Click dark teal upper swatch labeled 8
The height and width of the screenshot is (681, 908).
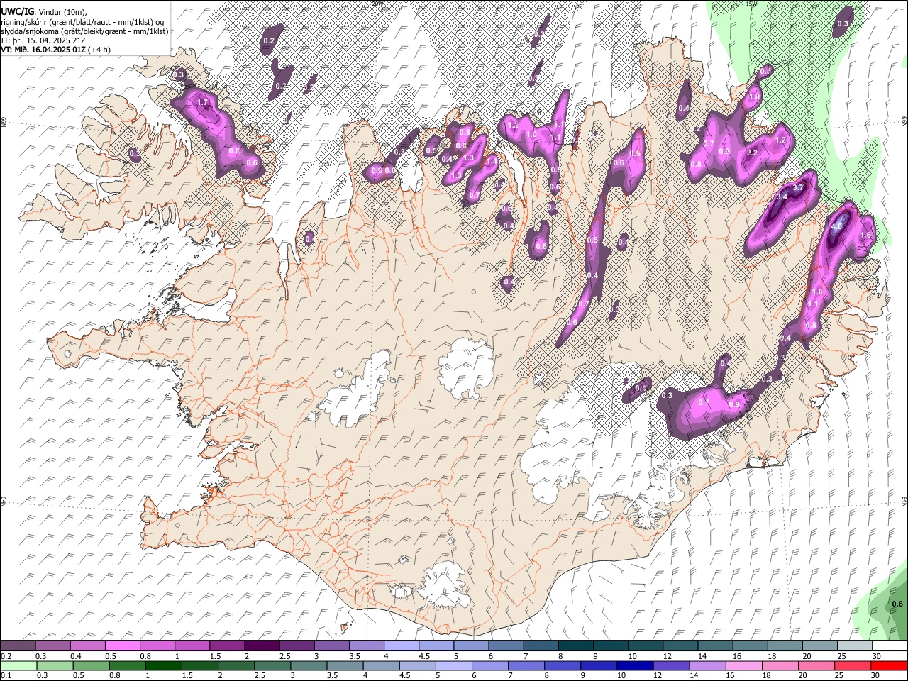(x=575, y=646)
